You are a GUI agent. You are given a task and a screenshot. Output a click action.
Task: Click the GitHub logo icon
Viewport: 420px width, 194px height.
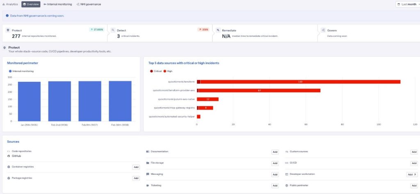click(9, 156)
